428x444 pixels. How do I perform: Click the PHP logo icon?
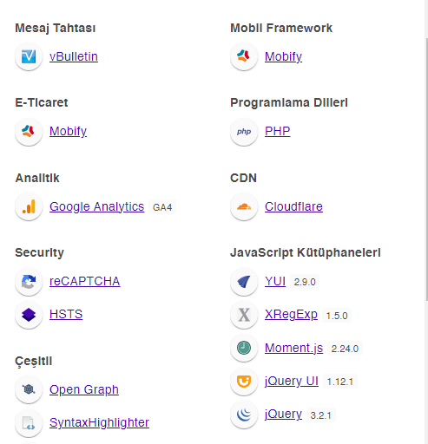pos(244,132)
